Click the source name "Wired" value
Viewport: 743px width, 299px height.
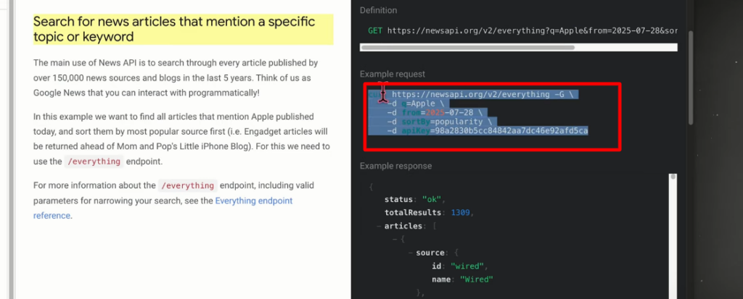[477, 279]
